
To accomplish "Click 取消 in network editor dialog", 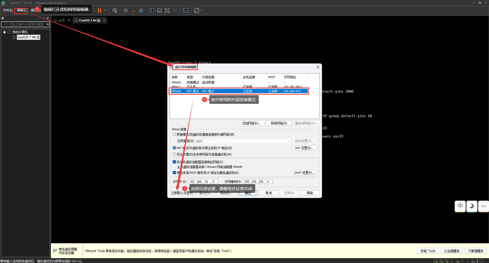I will coord(269,193).
